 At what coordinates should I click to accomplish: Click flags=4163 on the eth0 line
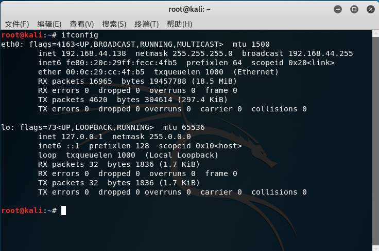(x=52, y=44)
